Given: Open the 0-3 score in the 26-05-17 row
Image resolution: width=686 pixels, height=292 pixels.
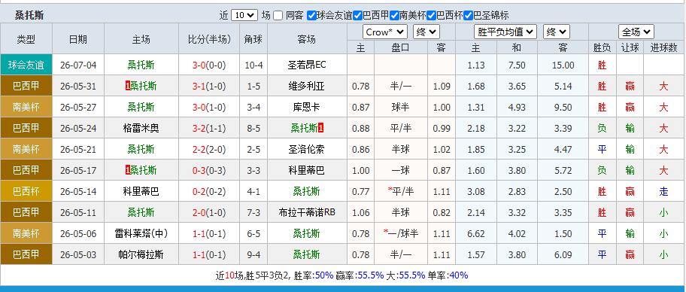Looking at the screenshot, I should click(x=199, y=170).
